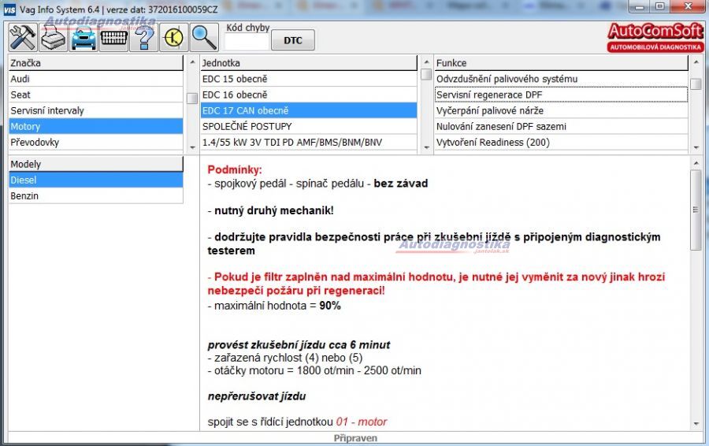
Task: Open help via question mark icon
Action: (x=144, y=38)
